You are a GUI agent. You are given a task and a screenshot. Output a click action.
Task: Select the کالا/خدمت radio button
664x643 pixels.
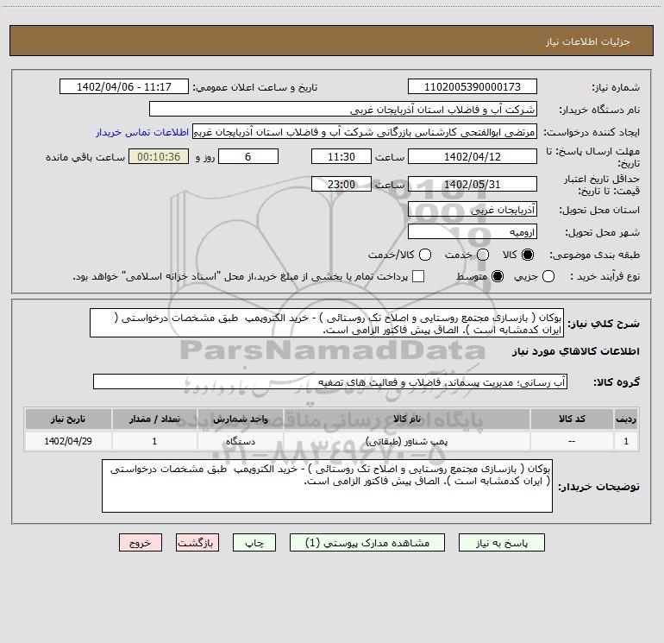click(425, 255)
